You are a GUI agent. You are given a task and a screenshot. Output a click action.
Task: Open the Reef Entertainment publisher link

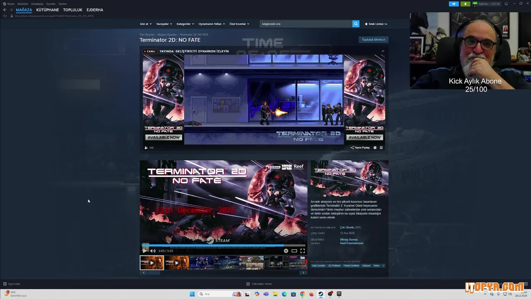coord(352,243)
